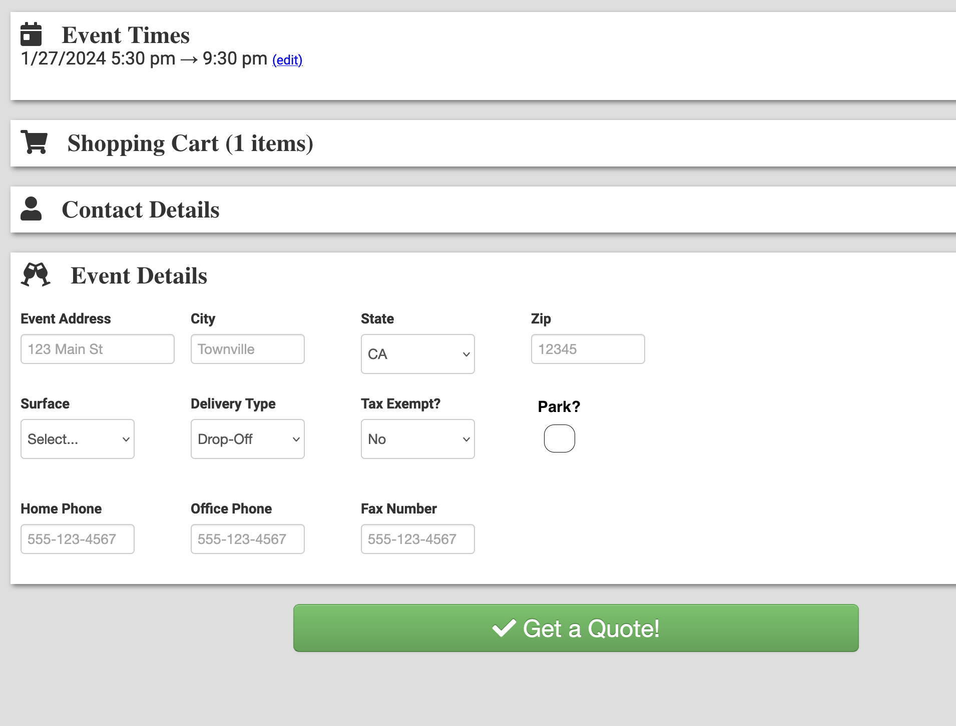This screenshot has width=956, height=726.
Task: Click the edit link for event times
Action: (287, 60)
